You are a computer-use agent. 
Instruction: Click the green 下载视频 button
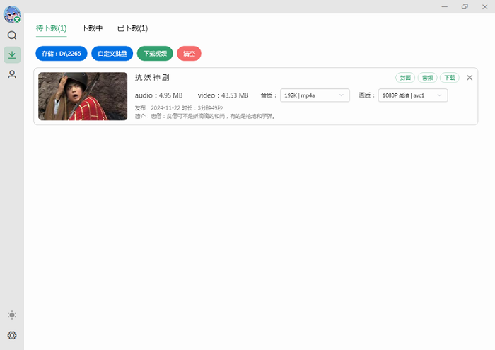coord(155,53)
